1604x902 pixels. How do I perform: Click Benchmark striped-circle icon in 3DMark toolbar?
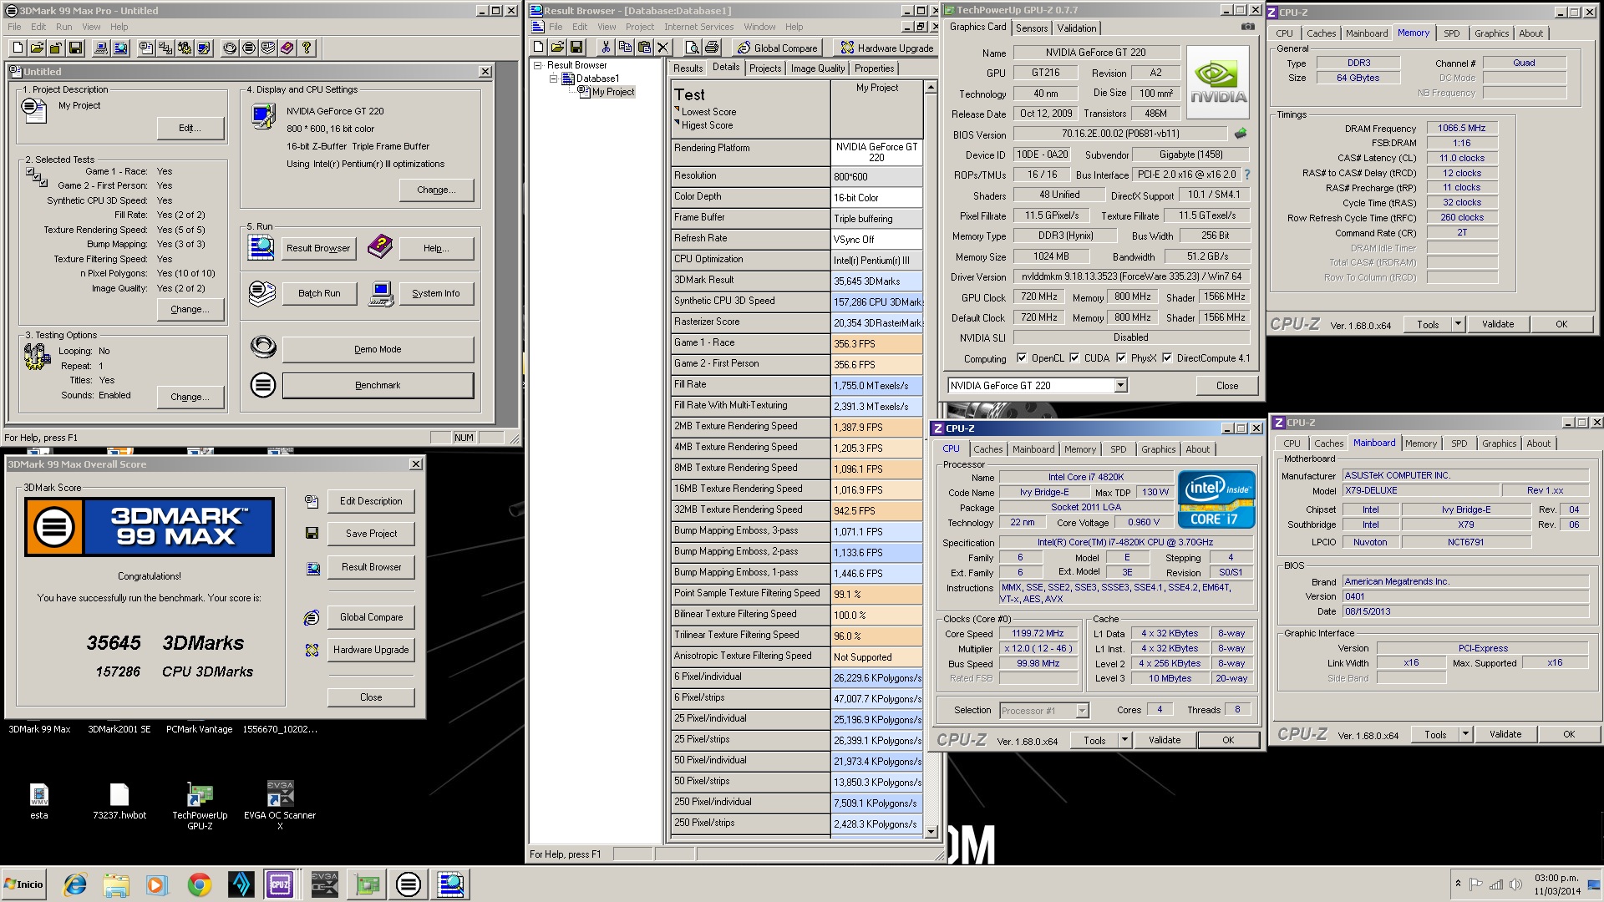click(249, 48)
